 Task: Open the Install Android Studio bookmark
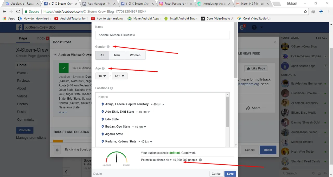181,18
